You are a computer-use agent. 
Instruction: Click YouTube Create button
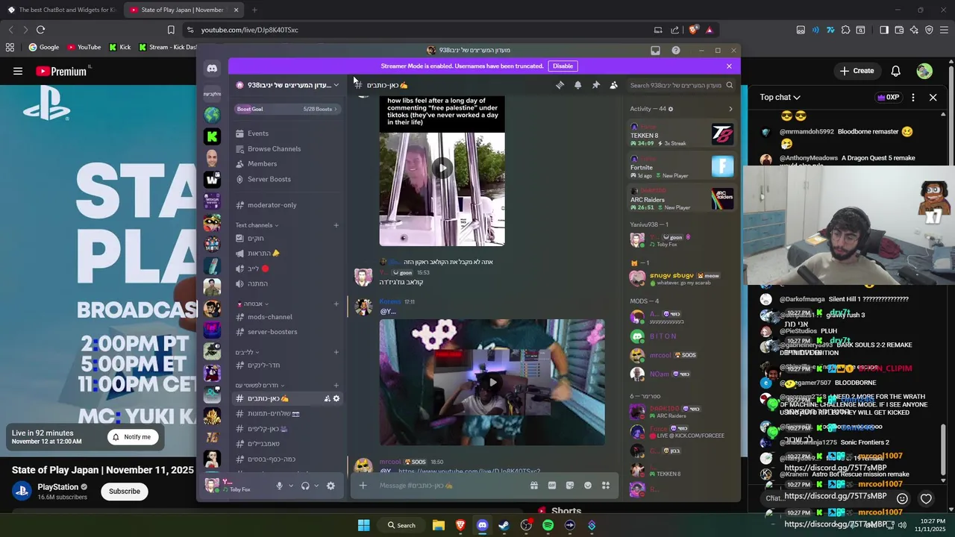[857, 71]
